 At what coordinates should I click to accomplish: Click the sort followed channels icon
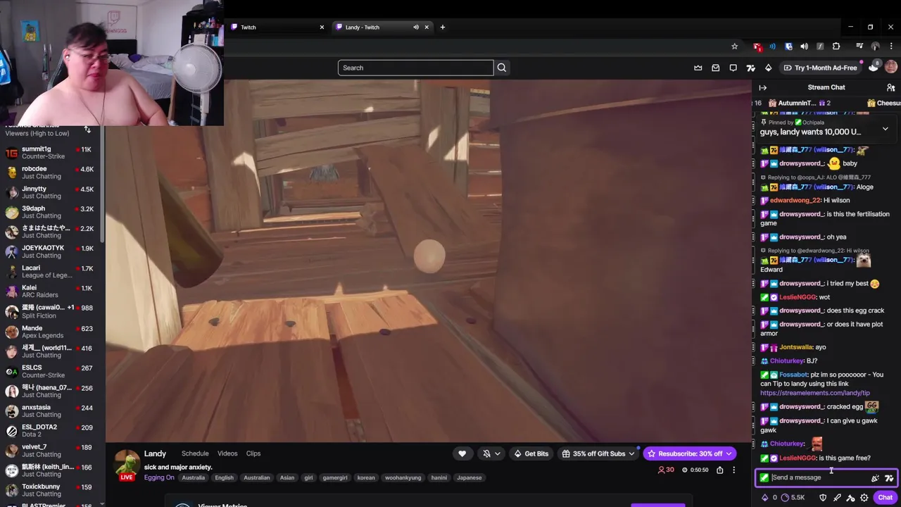pos(87,130)
